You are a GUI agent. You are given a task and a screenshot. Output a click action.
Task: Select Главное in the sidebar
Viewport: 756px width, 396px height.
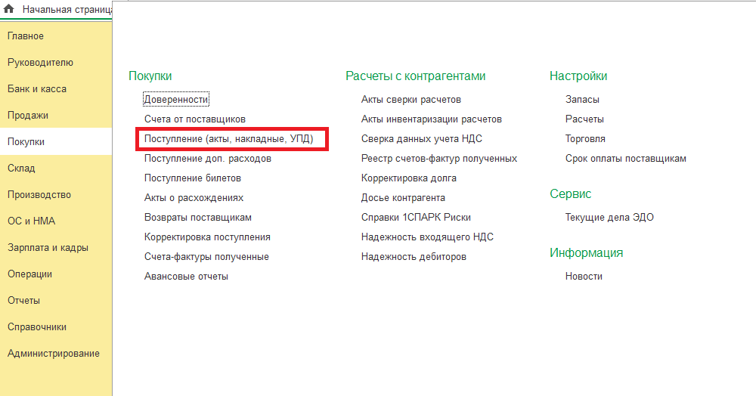[26, 36]
